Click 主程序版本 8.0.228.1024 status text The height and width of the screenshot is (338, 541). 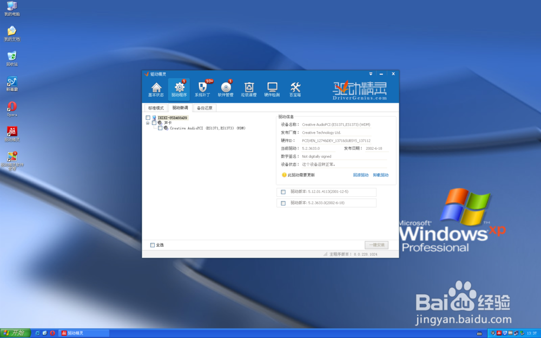tap(353, 254)
